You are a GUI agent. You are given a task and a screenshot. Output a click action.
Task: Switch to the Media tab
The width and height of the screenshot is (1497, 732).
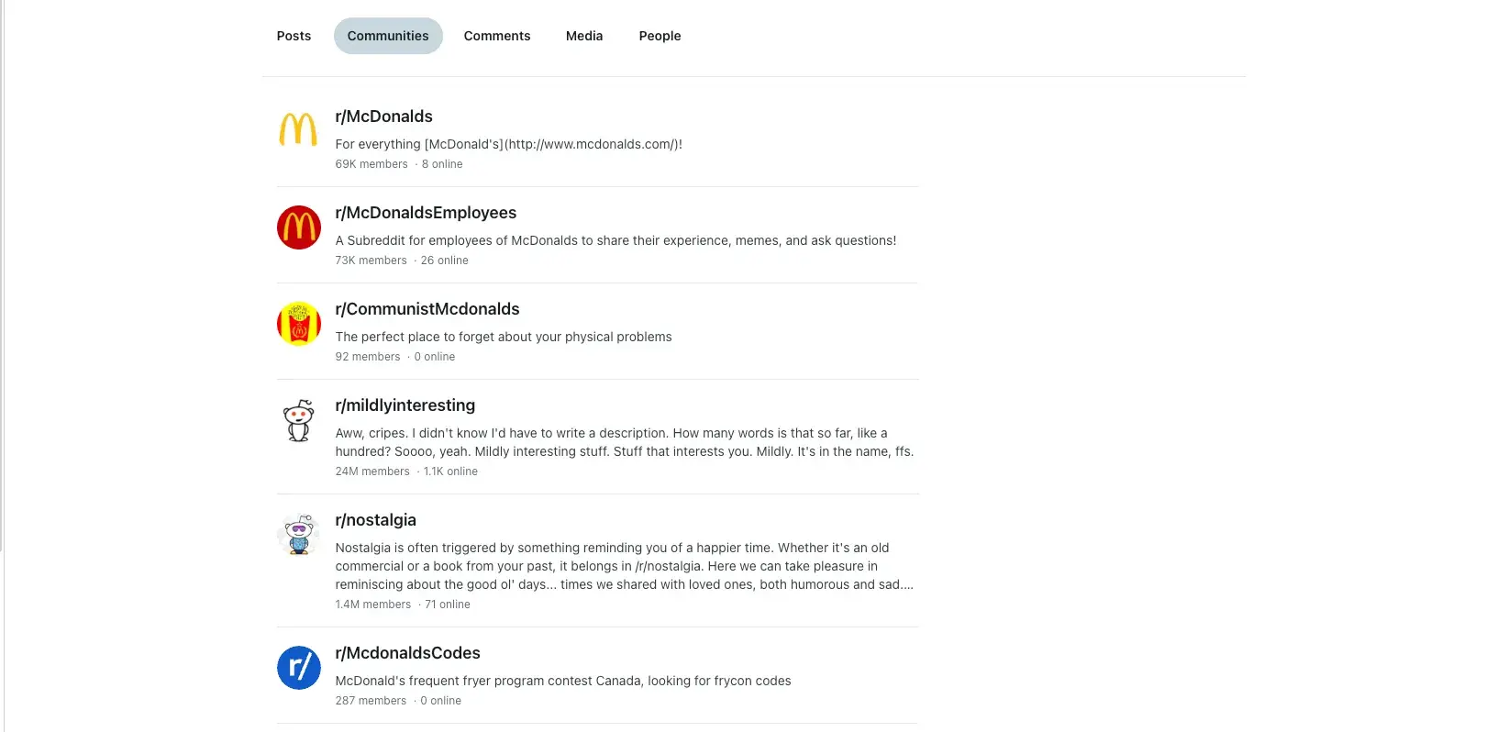tap(584, 36)
